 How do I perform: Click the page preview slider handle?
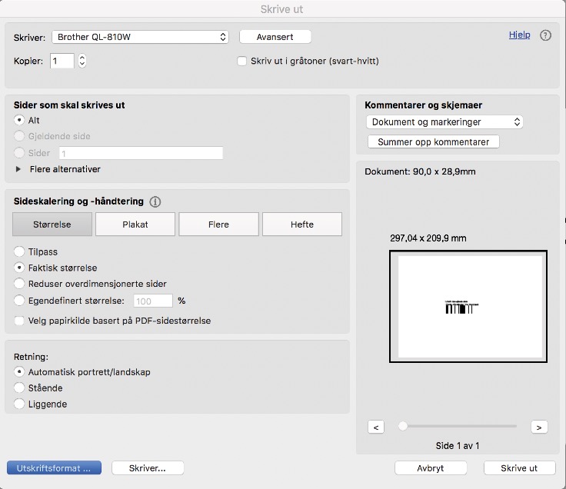tap(402, 426)
